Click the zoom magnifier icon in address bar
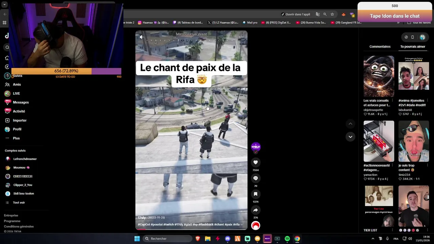The height and width of the screenshot is (244, 434). tap(325, 14)
